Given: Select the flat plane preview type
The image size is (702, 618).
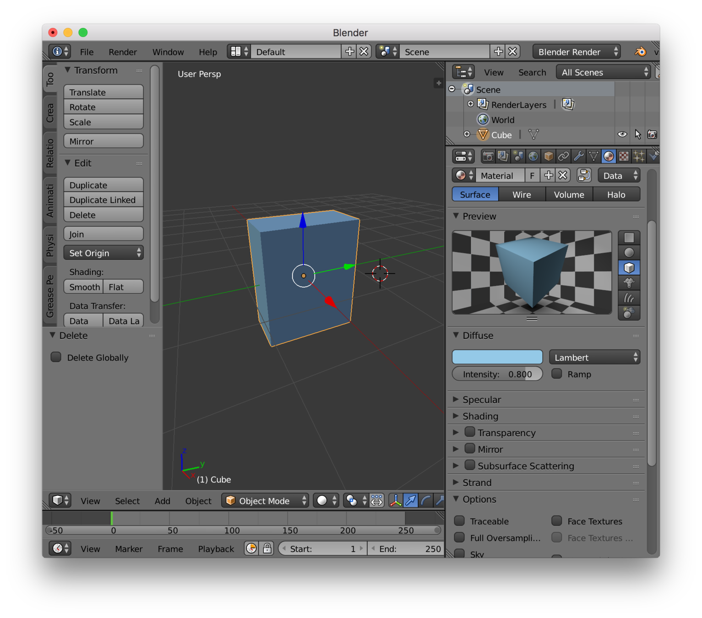Looking at the screenshot, I should 629,238.
